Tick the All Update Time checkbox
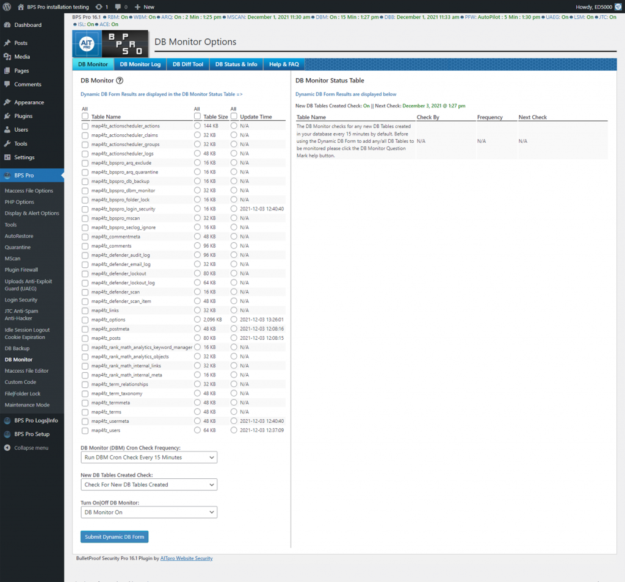This screenshot has height=582, width=625. pos(234,116)
